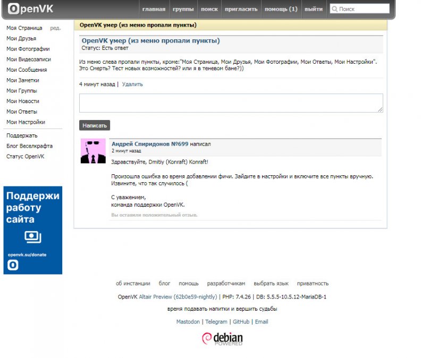
Task: Open Андрей Спиридонов №699 profile link
Action: click(150, 144)
